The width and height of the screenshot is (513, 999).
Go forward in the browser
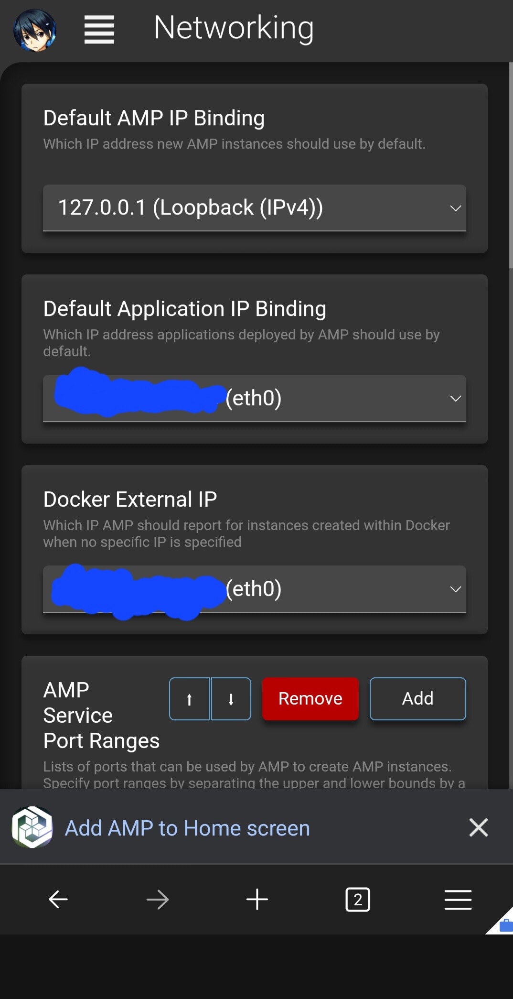click(158, 900)
